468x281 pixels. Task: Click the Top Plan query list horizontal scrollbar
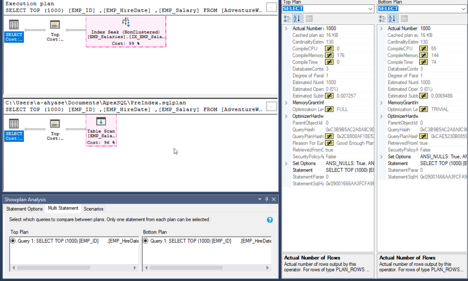(x=53, y=268)
